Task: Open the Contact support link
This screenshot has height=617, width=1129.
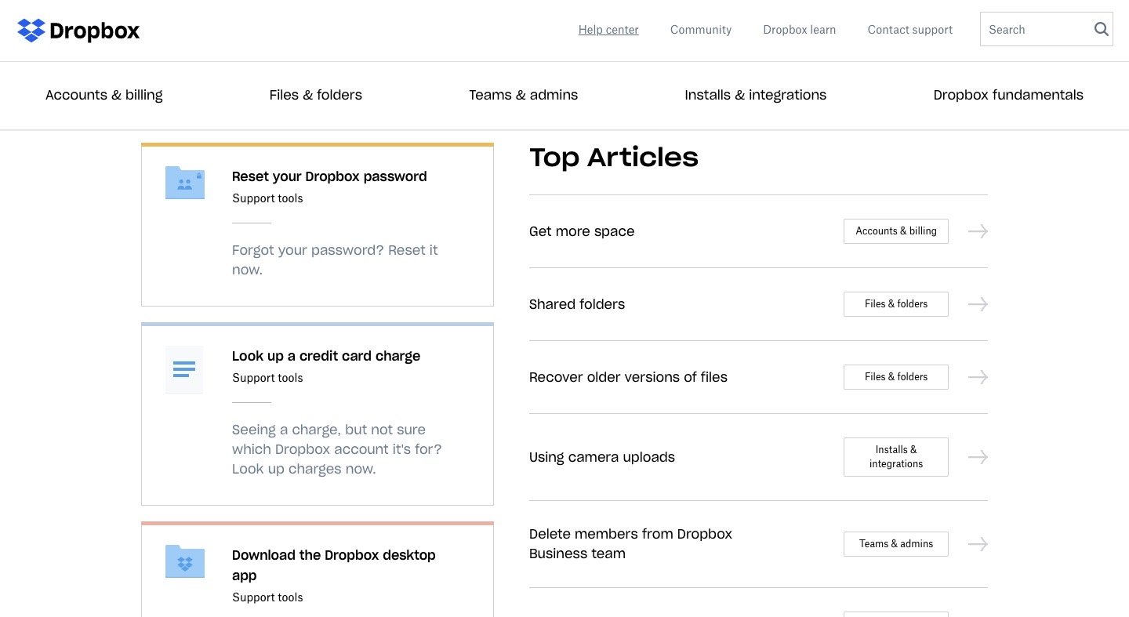Action: coord(909,30)
